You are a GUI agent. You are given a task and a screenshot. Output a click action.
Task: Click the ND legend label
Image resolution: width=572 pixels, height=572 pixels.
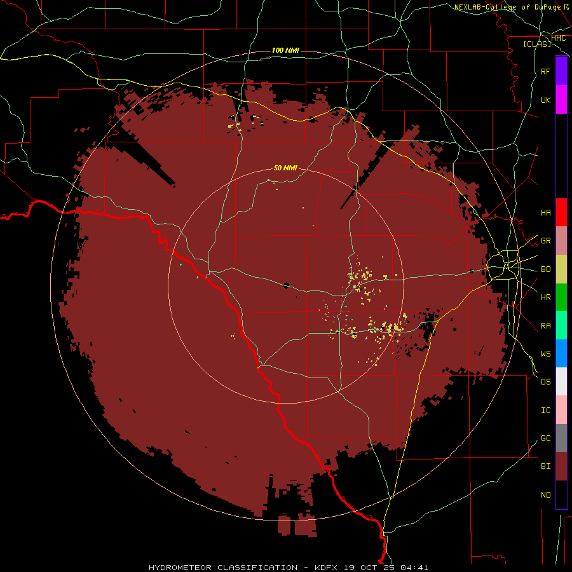(x=546, y=495)
